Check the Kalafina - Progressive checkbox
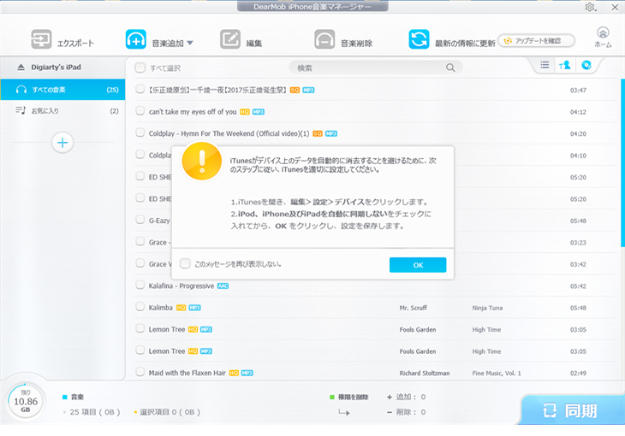 tap(140, 285)
